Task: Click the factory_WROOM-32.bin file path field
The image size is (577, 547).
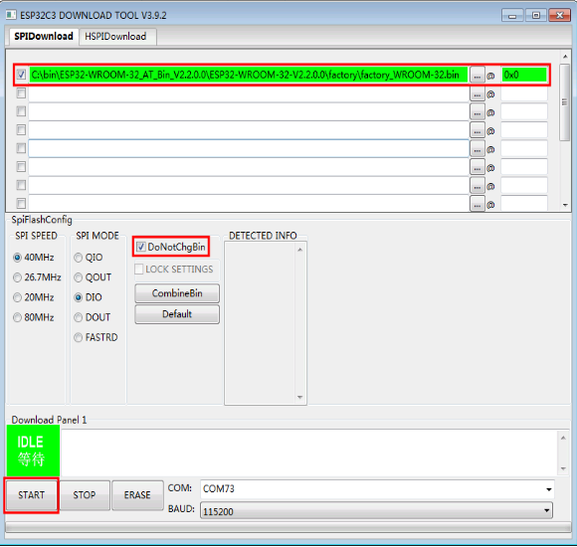Action: coord(249,75)
